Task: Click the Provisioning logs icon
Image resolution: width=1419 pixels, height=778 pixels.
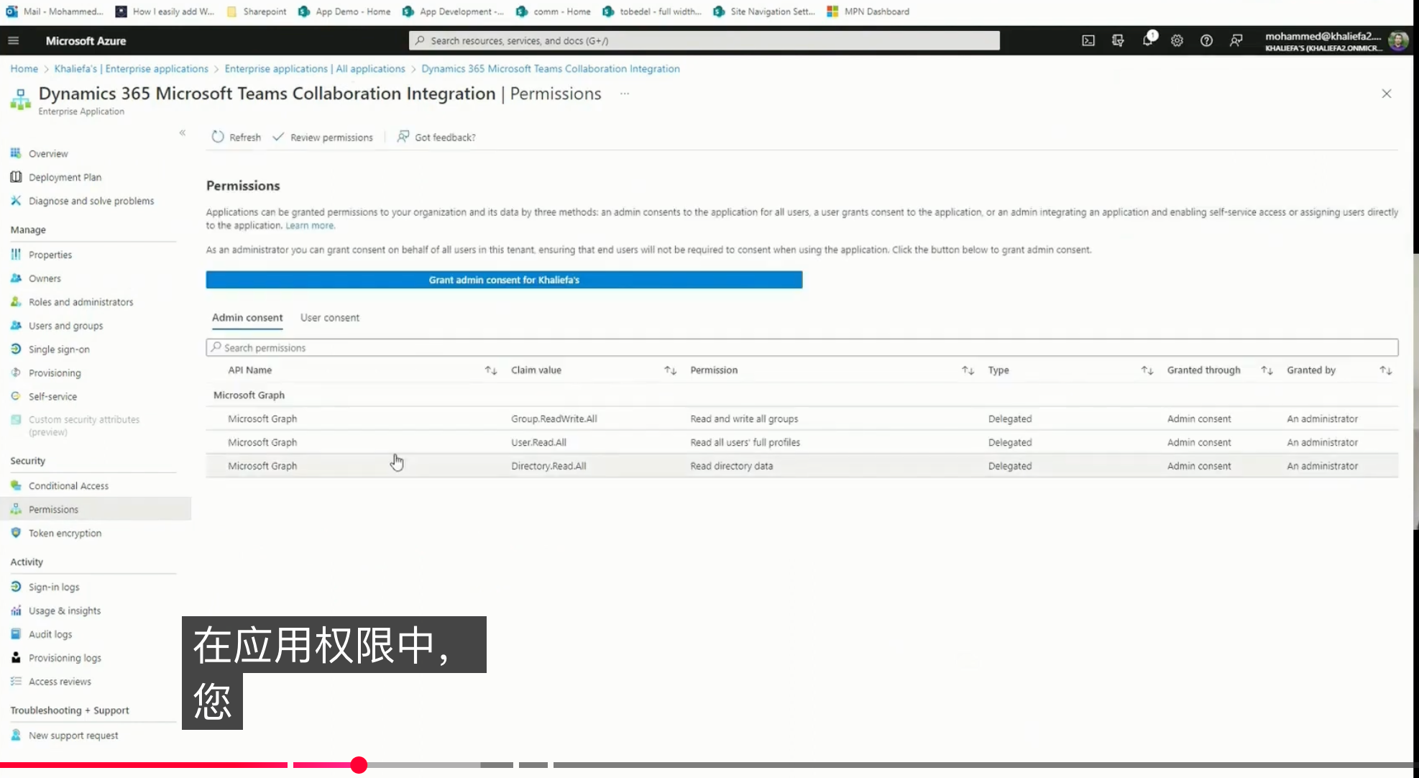Action: [x=16, y=658]
